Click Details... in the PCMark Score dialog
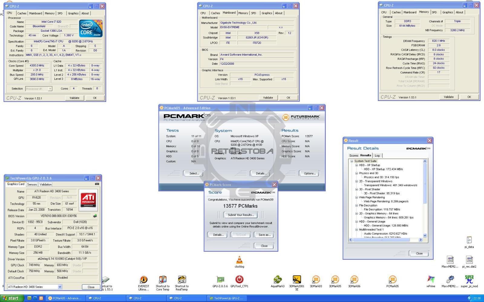Viewport: 484px width, 302px height. [x=218, y=235]
